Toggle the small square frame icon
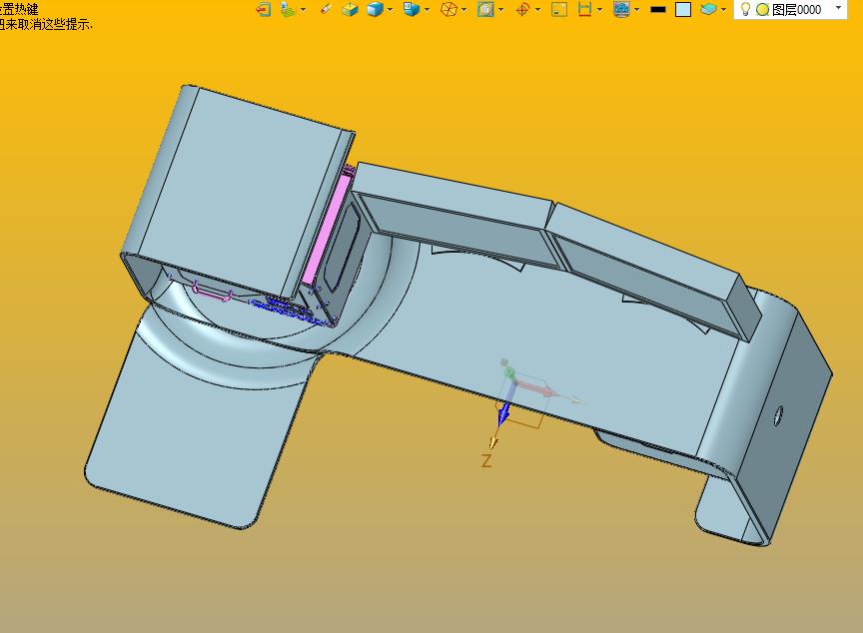The width and height of the screenshot is (863, 633). click(559, 9)
